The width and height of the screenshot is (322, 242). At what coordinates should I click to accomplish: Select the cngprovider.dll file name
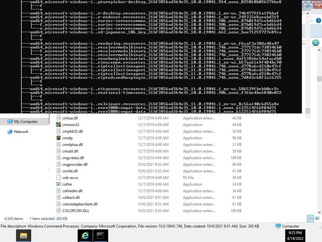[75, 164]
